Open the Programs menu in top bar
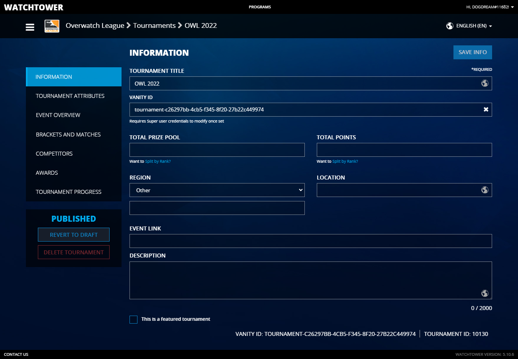 point(260,7)
